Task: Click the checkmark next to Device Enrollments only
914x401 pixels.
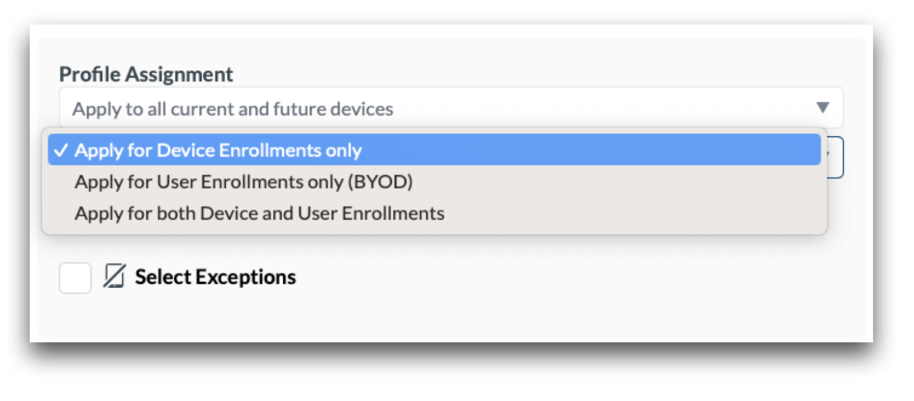Action: point(60,150)
